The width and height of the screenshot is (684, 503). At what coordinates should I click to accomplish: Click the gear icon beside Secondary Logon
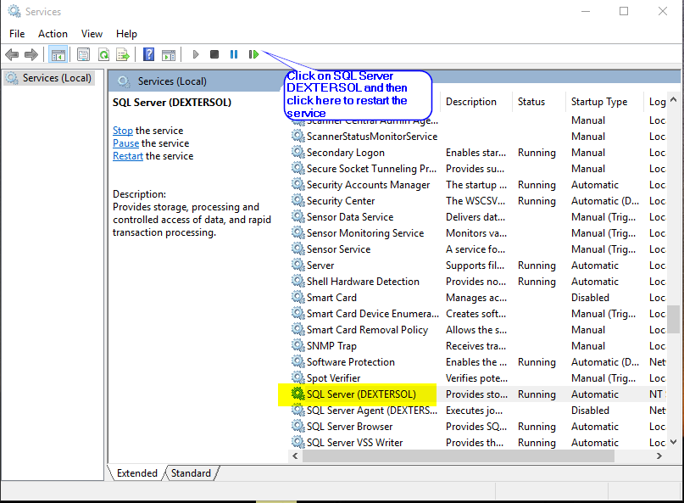click(x=298, y=152)
